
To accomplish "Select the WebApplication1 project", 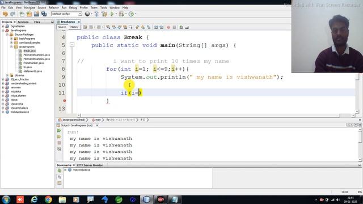I will (x=20, y=112).
